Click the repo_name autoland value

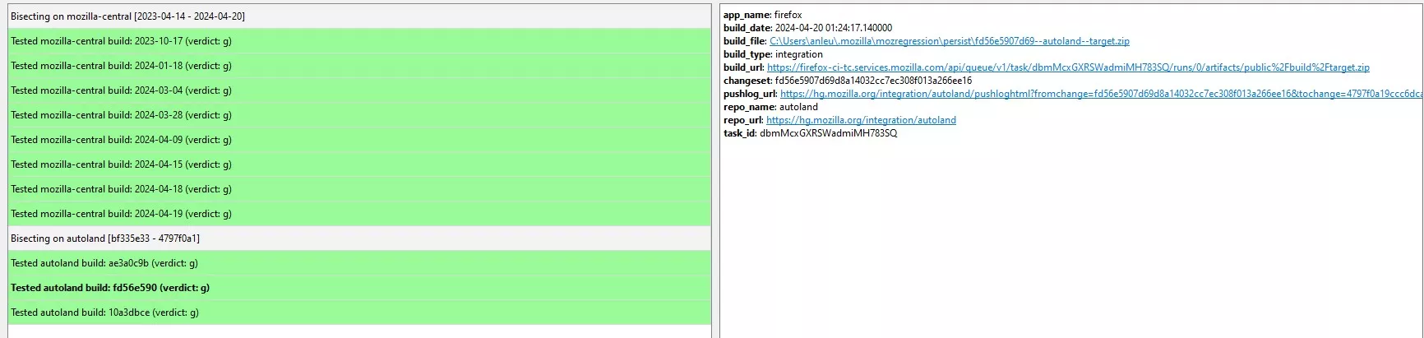[798, 107]
